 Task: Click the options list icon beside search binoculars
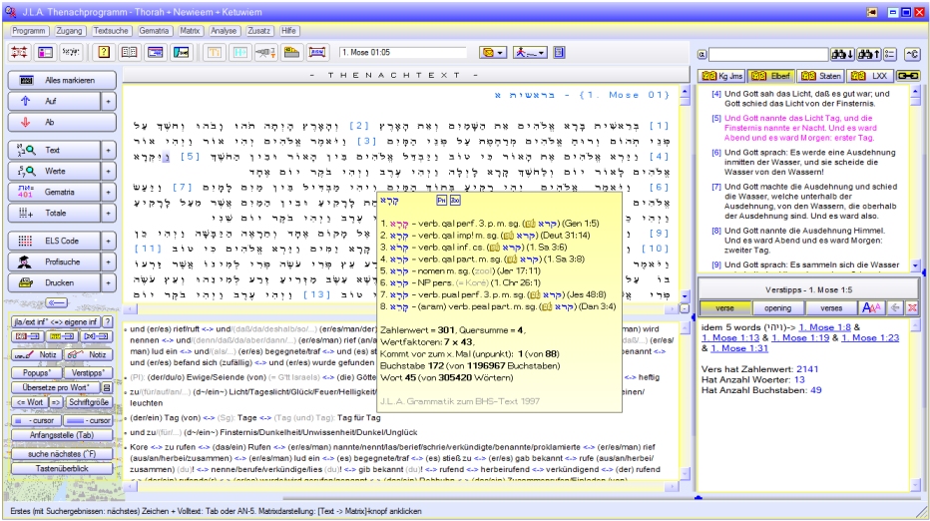(890, 54)
